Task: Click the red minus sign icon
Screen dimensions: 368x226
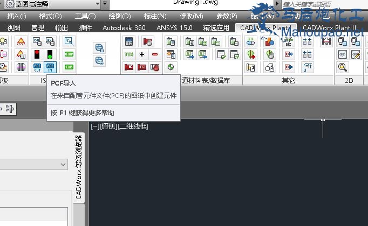Action: (155, 54)
